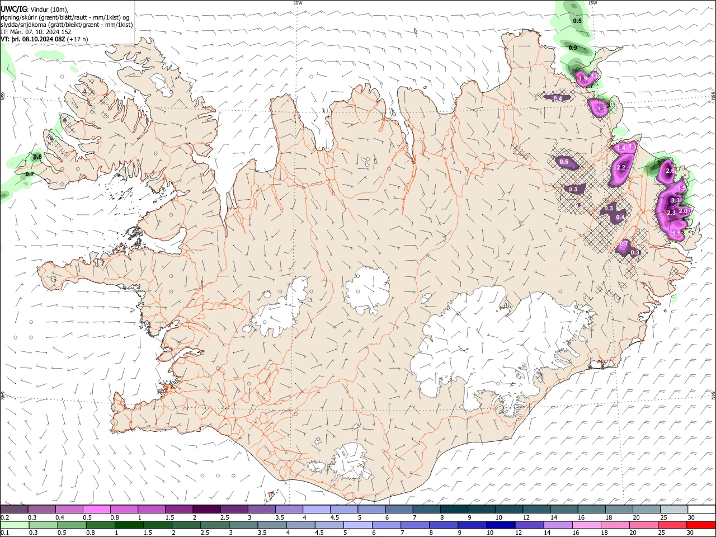Click the white snow swatch at 30
Screen dimensions: 716x537
click(x=701, y=509)
